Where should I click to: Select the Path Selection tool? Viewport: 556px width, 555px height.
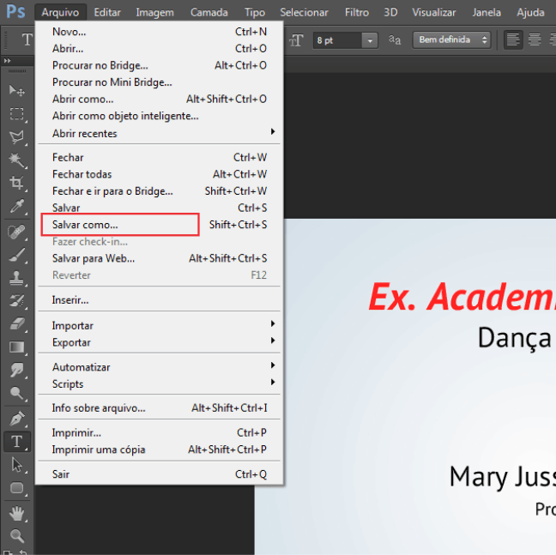[x=16, y=465]
